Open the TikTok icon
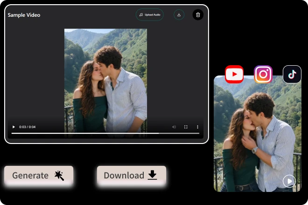The height and width of the screenshot is (205, 308). coord(292,75)
